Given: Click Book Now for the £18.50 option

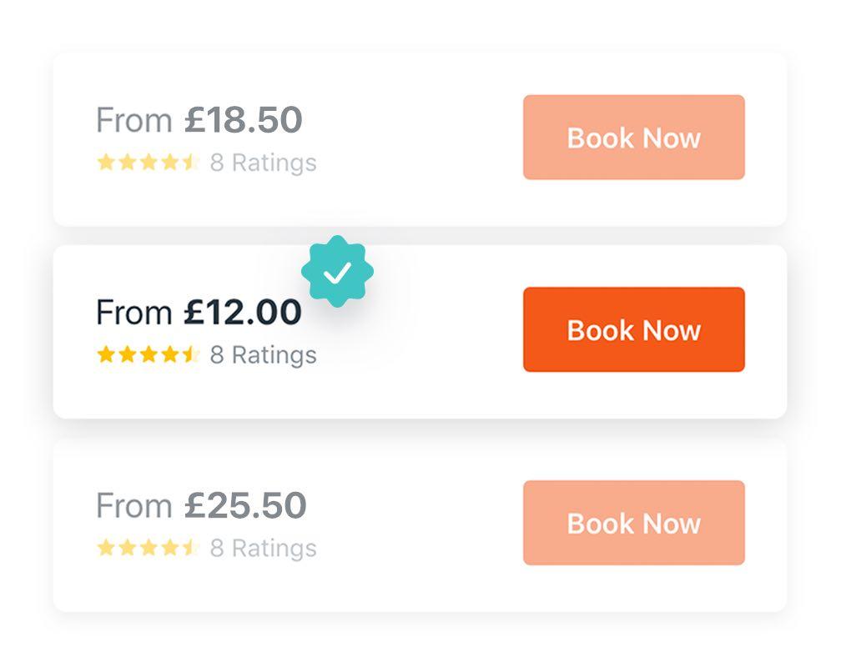Looking at the screenshot, I should pyautogui.click(x=634, y=138).
